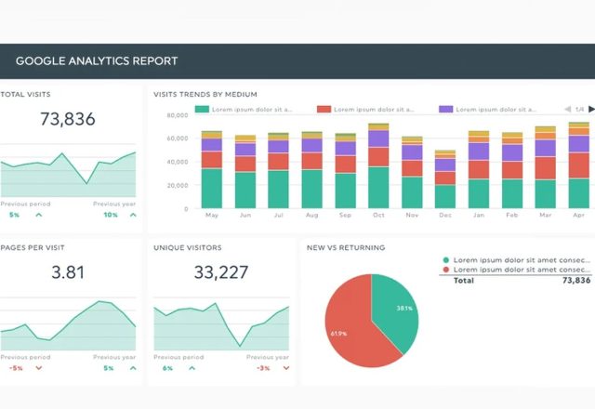Click the 1/4 legend page indicator
Image resolution: width=595 pixels, height=409 pixels.
point(579,110)
